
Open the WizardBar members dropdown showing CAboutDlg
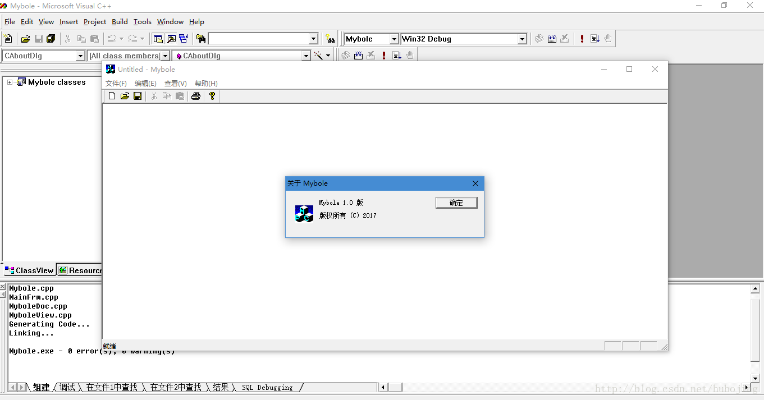pos(306,56)
